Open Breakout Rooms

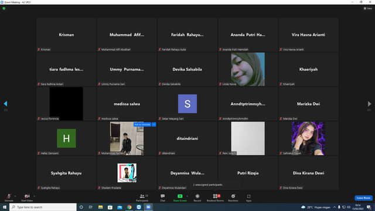point(215,198)
